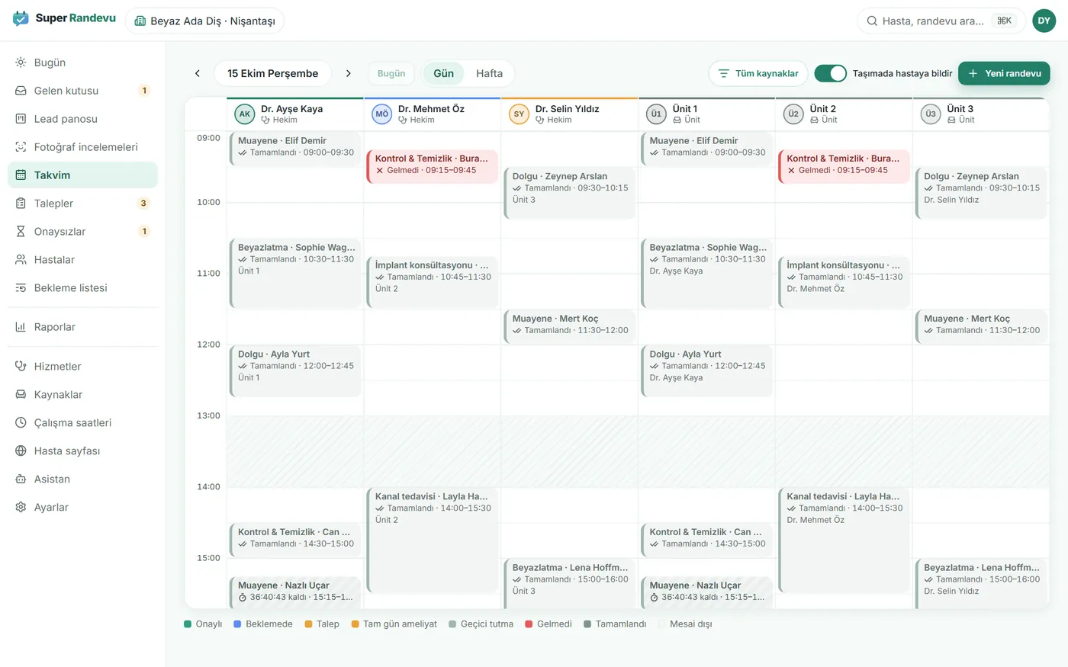The width and height of the screenshot is (1068, 667).
Task: Open Fotoğraf incelemeleri via its scan icon
Action: 21,147
